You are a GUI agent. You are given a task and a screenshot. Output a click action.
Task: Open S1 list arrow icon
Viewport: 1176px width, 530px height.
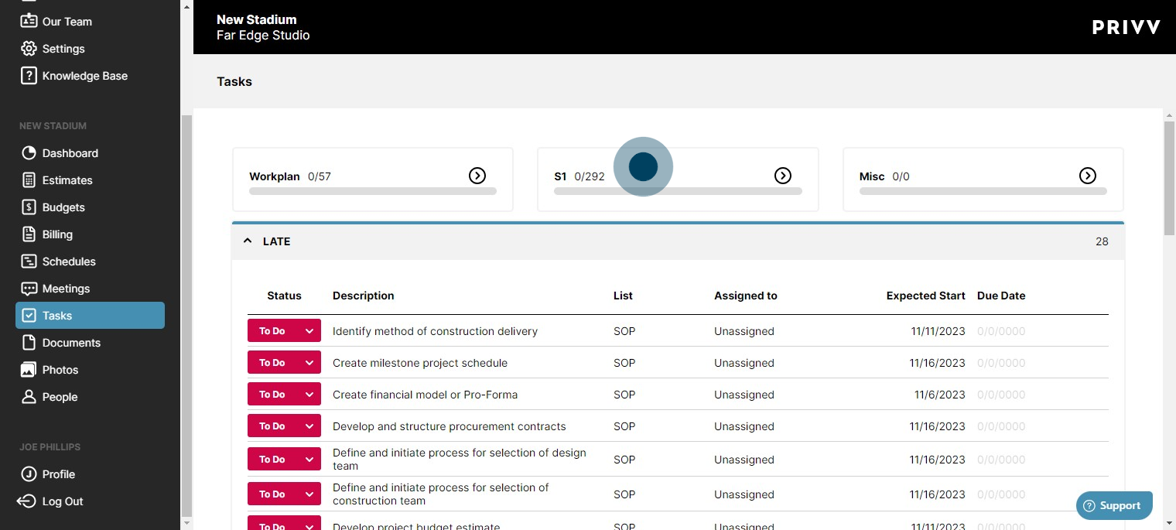pyautogui.click(x=783, y=176)
